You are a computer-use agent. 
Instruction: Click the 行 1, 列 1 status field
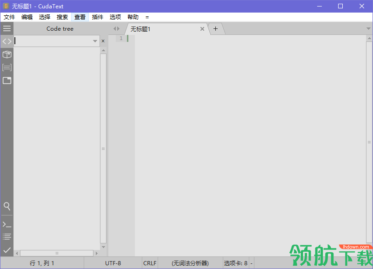tap(42, 263)
